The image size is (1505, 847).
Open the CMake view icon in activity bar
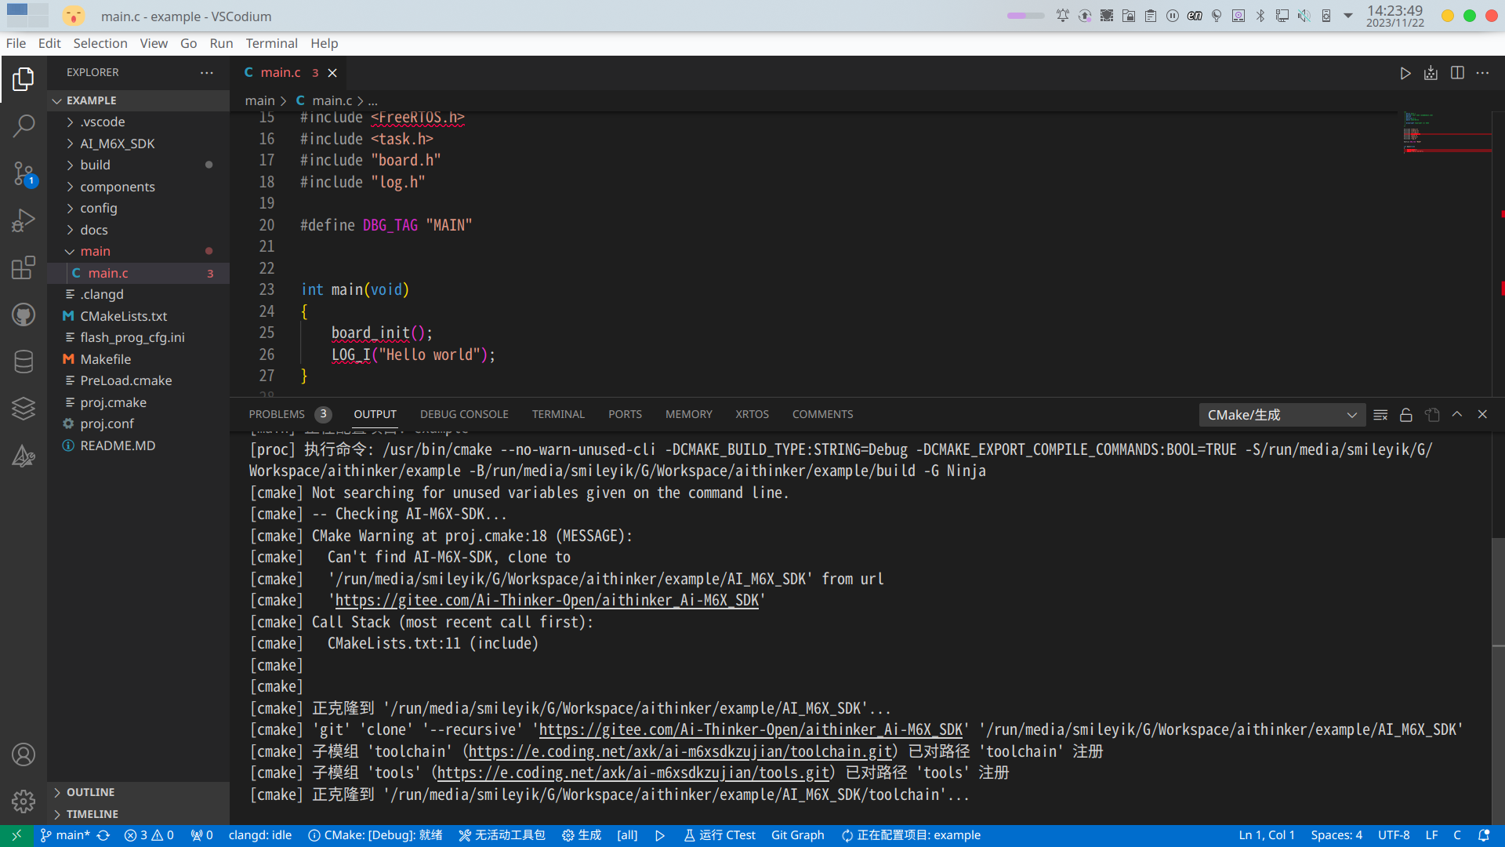(x=24, y=456)
